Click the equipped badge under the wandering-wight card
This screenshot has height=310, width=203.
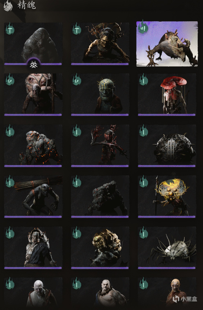34,65
